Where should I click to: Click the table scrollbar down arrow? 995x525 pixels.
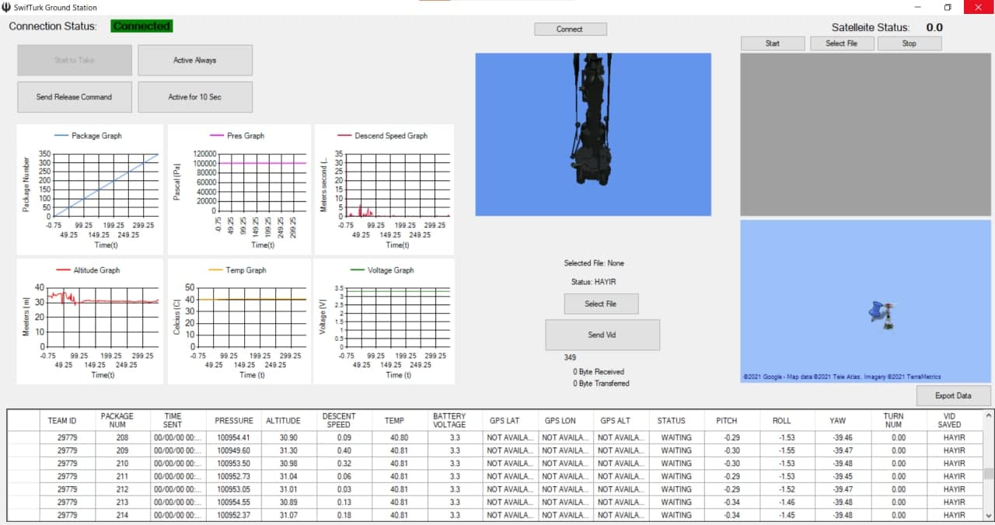(988, 515)
